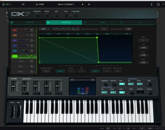Screen dimensions: 165x130
Task: Toggle the POLY switch
Action: tap(122, 84)
